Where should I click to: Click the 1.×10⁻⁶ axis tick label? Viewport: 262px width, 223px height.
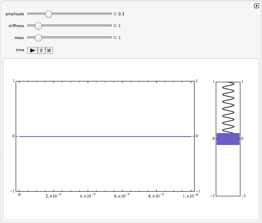click(190, 196)
